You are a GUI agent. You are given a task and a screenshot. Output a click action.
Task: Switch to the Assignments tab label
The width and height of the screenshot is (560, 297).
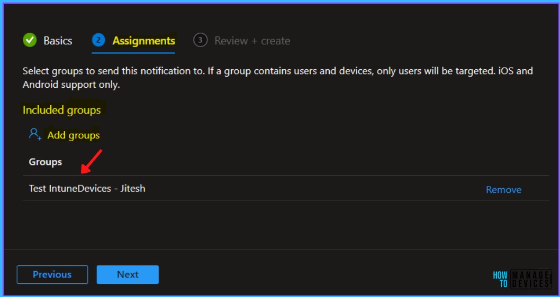(x=143, y=41)
